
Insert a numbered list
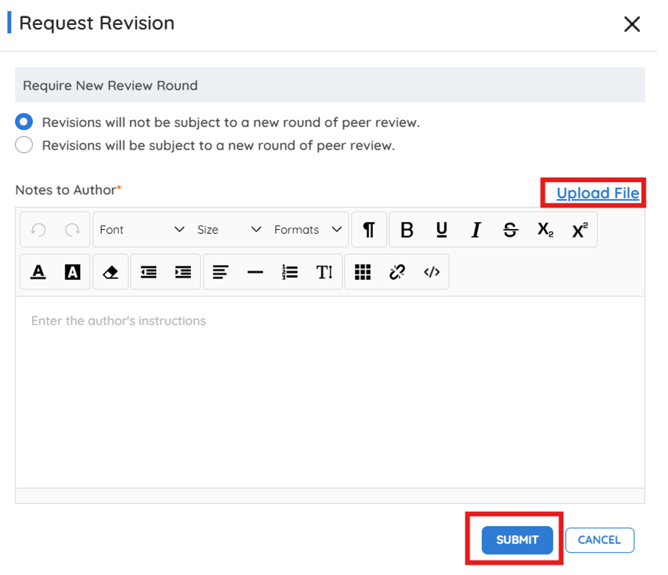[x=289, y=272]
